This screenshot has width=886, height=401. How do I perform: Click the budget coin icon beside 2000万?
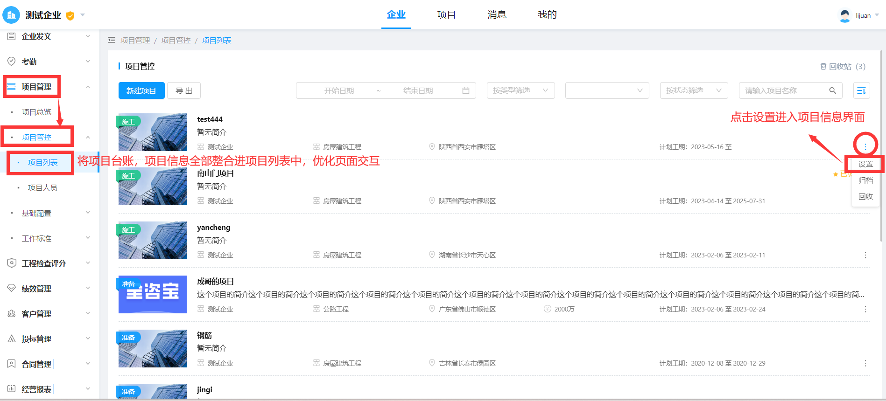(548, 309)
